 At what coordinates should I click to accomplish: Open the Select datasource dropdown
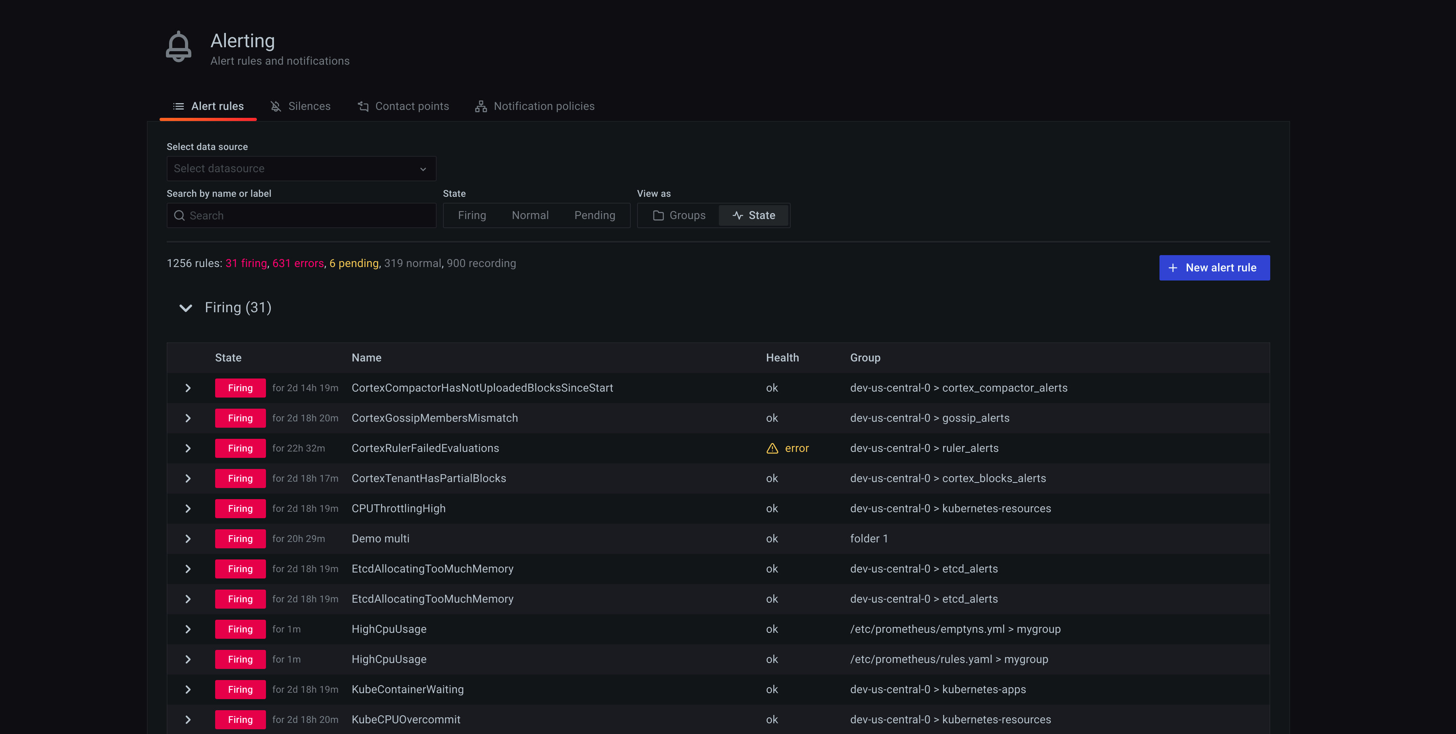[301, 168]
